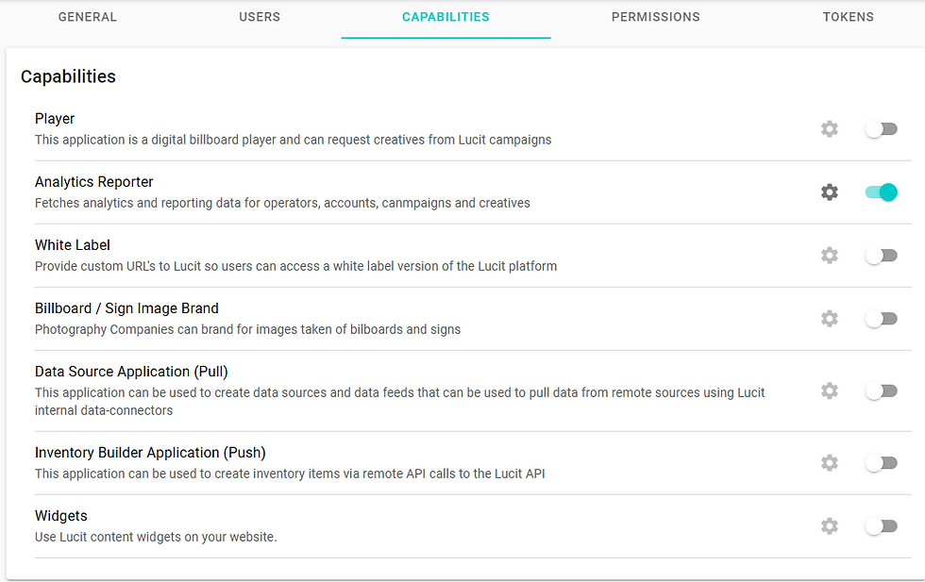
Task: Open Analytics Reporter settings gear
Action: click(830, 192)
